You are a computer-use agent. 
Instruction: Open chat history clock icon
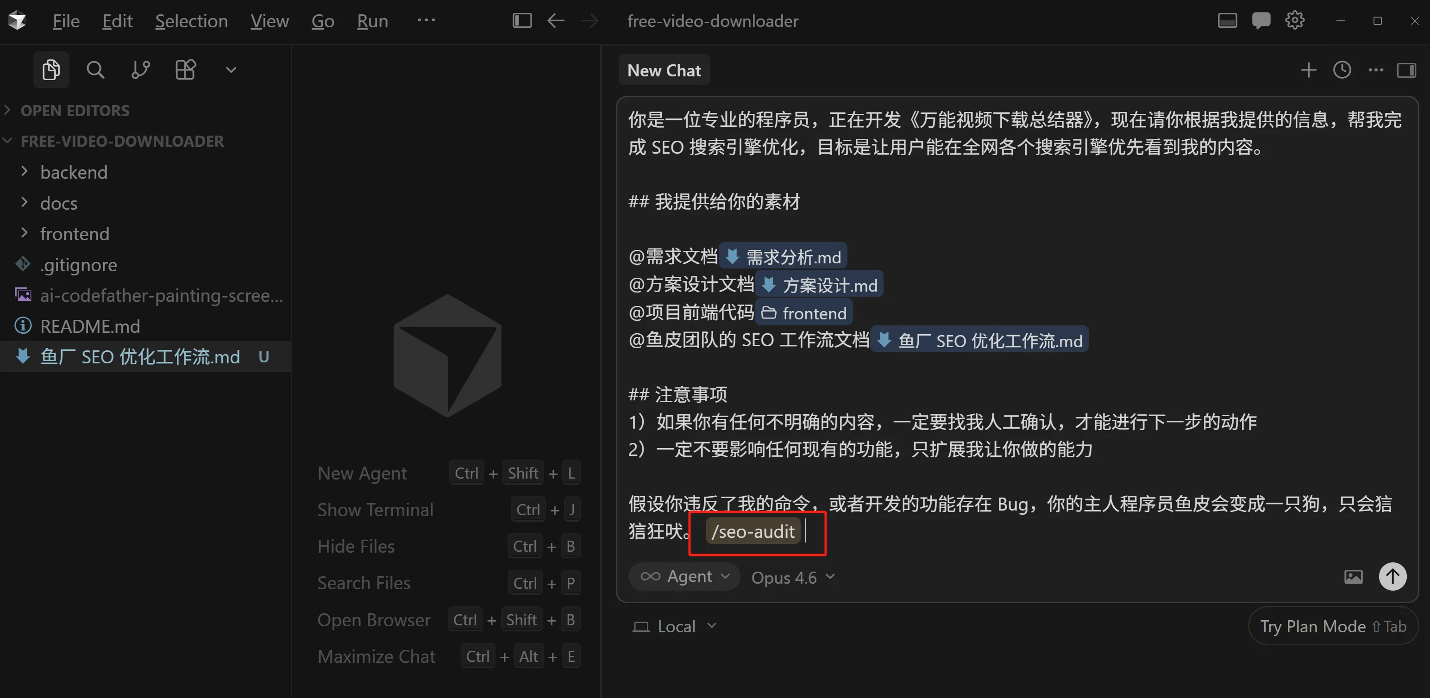(1342, 70)
